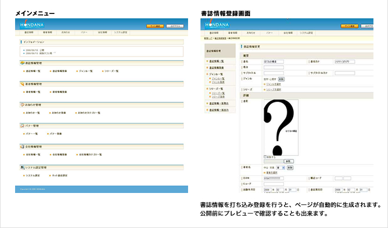The width and height of the screenshot is (388, 228).
Task: Open ネット書店設定 link in main menu
Action: click(60, 176)
